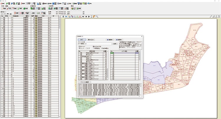This screenshot has height=119, width=221.
Task: Click the green play arrow toolbar icon
Action: pyautogui.click(x=8, y=3)
